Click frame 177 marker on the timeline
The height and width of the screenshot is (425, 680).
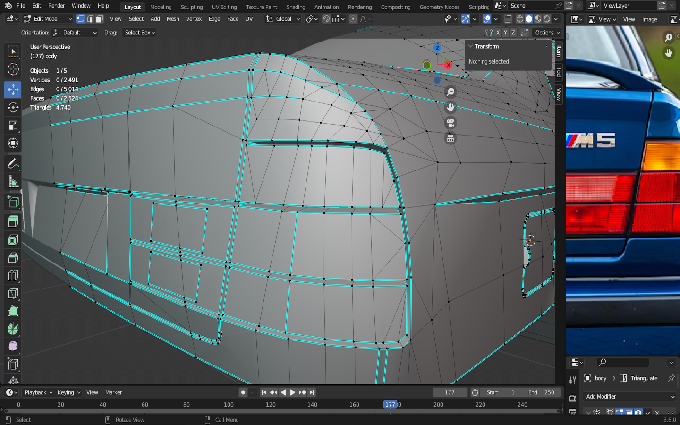point(390,405)
